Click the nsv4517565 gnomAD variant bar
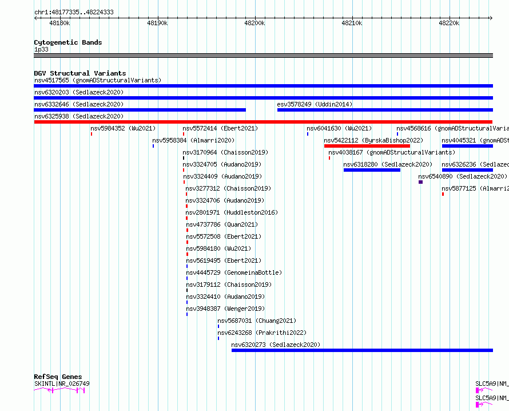Viewport: 509px width, 411px height. click(263, 86)
